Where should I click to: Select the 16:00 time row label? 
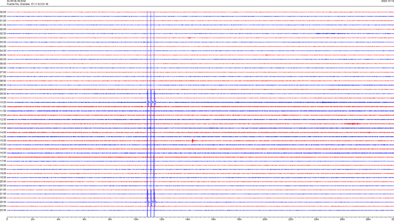[3, 149]
